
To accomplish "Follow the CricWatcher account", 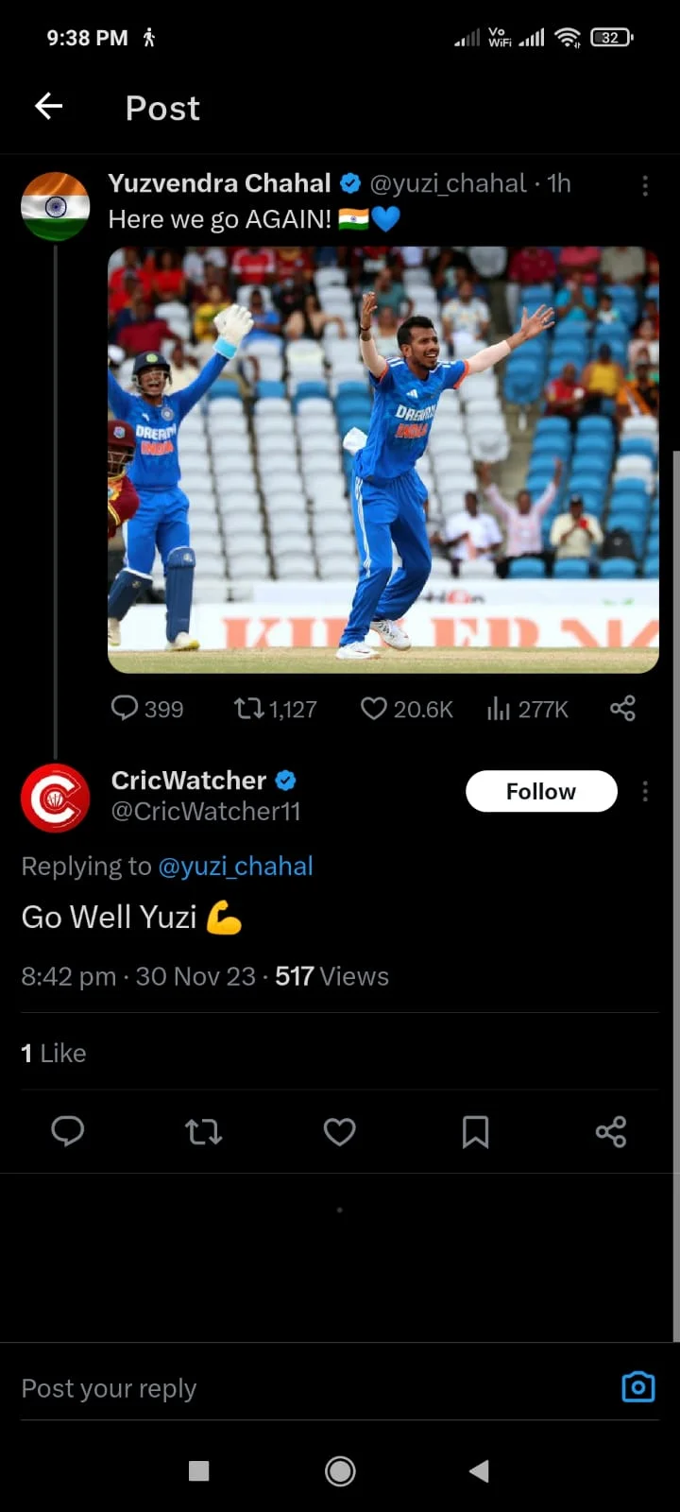I will 540,791.
